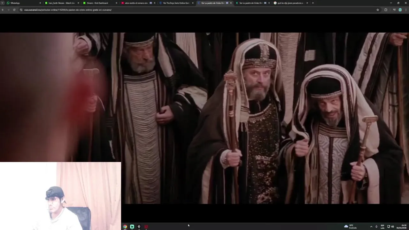The width and height of the screenshot is (409, 230).
Task: Close the Ver The Boys tab
Action: [x=193, y=3]
